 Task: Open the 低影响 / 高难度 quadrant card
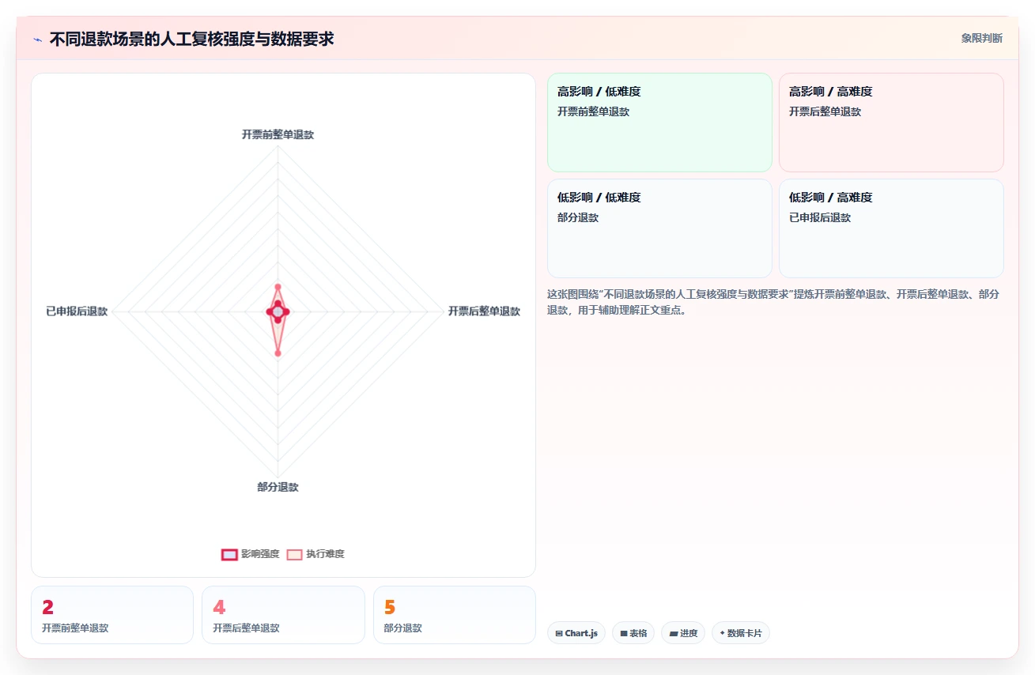click(x=891, y=228)
